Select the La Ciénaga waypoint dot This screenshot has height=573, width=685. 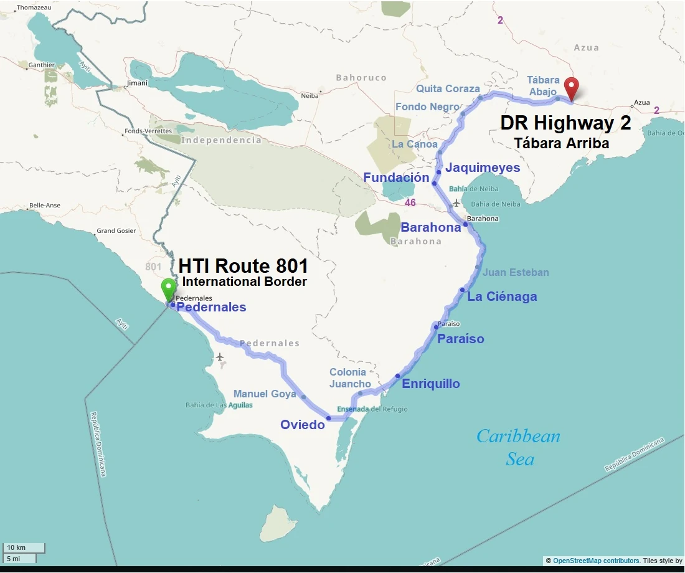(462, 290)
